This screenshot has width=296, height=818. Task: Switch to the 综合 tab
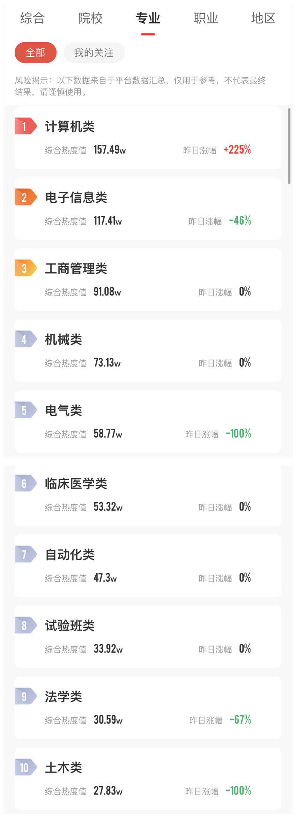coord(32,18)
